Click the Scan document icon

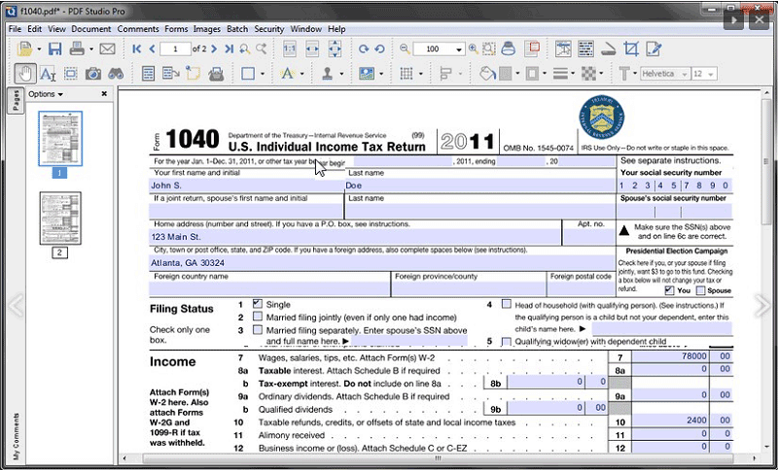[x=609, y=49]
